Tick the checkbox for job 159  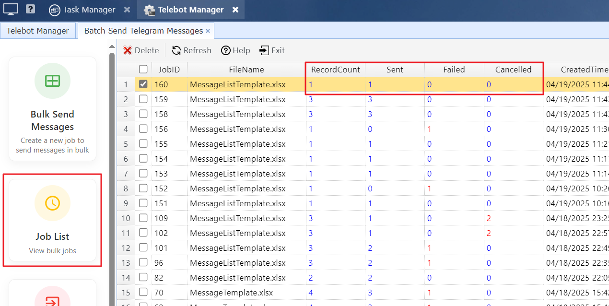pyautogui.click(x=143, y=99)
